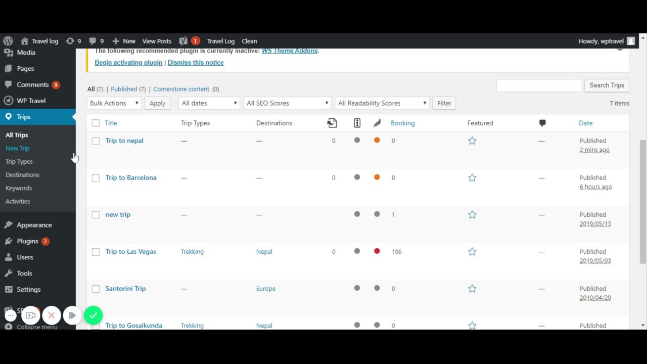Open the Bulk Actions dropdown

[114, 103]
